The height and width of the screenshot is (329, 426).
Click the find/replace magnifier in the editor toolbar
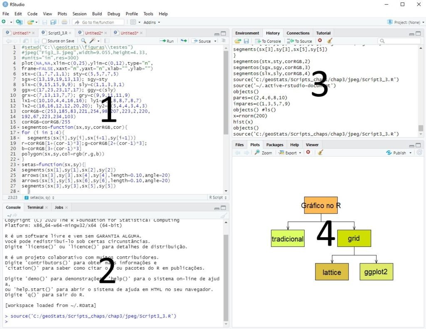(83, 41)
